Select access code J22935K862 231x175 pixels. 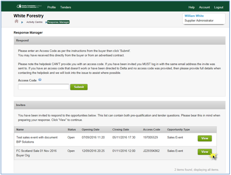(x=151, y=151)
